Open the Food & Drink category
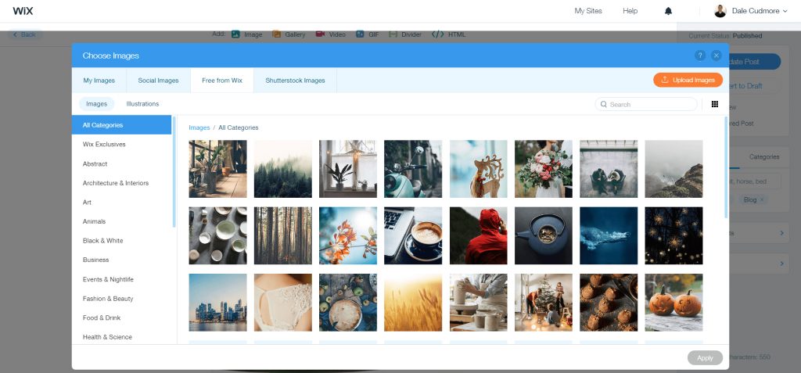The image size is (801, 373). click(x=102, y=318)
